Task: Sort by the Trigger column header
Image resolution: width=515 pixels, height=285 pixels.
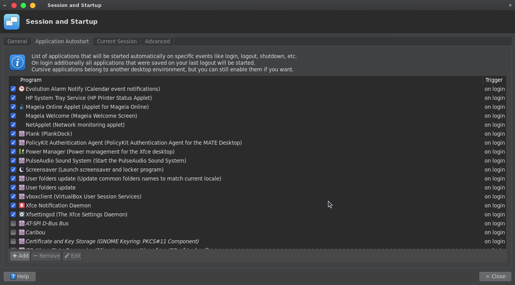Action: [494, 80]
